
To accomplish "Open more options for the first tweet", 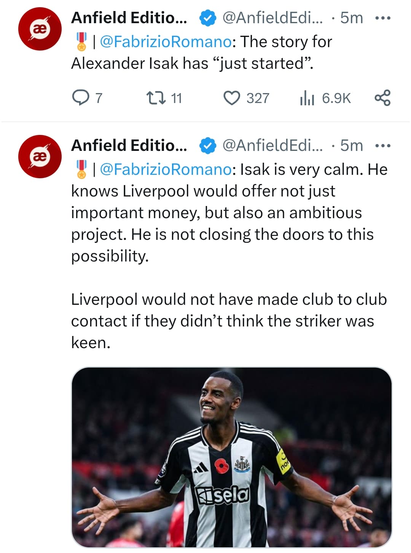I will 383,18.
